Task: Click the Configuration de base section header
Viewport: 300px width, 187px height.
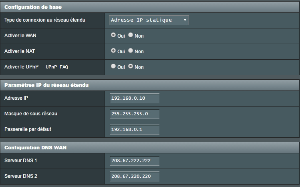Action: (x=150, y=7)
